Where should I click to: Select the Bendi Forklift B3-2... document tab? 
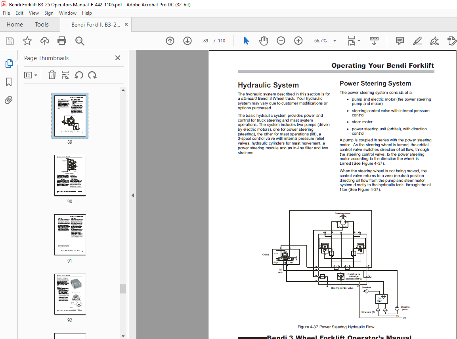pyautogui.click(x=96, y=25)
